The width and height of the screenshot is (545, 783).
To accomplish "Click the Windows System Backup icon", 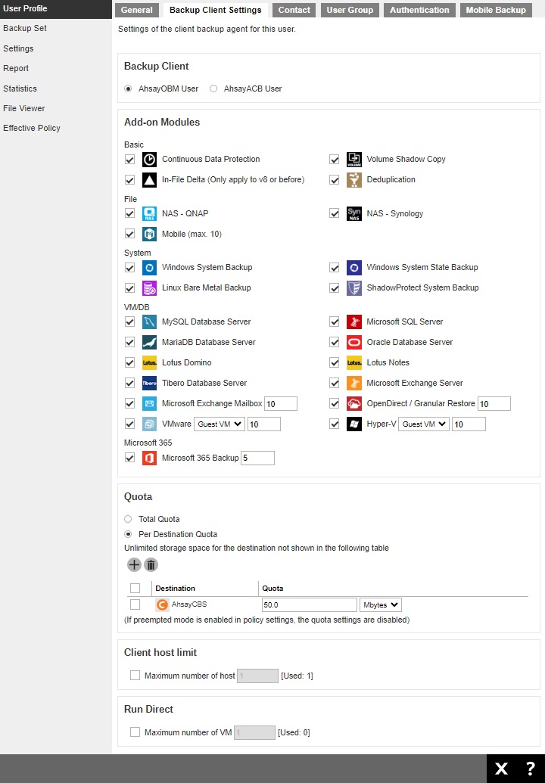I will click(149, 268).
